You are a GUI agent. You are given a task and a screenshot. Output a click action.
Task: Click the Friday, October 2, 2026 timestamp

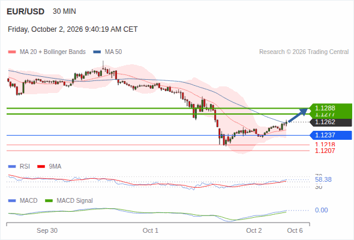click(x=73, y=29)
